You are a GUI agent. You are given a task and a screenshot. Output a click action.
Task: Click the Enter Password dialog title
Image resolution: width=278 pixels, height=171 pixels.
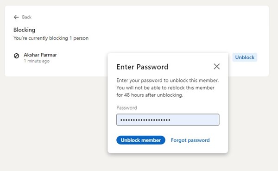tap(142, 67)
